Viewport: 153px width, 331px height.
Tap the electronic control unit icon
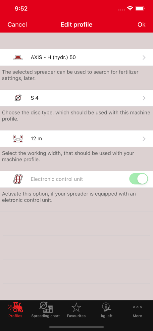18,179
